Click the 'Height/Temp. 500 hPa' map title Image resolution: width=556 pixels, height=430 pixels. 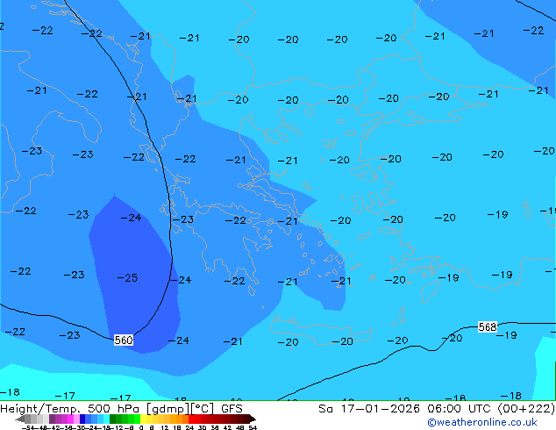(71, 409)
